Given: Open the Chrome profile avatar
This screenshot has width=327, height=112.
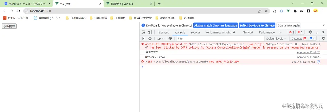Looking at the screenshot, I should click(x=316, y=11).
